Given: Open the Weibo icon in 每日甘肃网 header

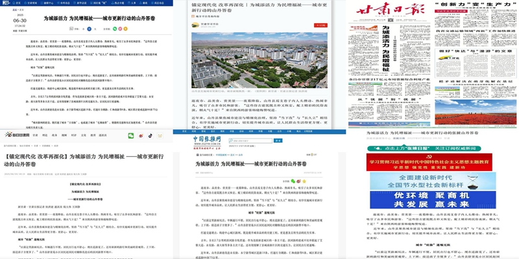Looking at the screenshot, I should 141,135.
